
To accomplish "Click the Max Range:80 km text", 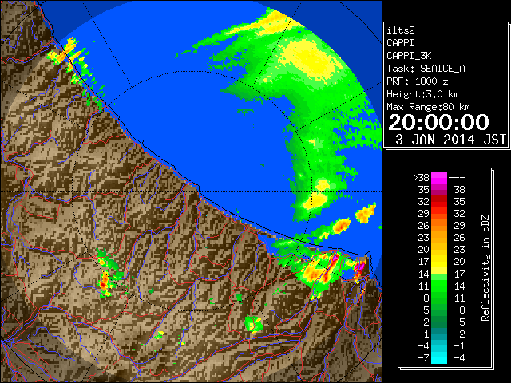I will click(x=428, y=107).
